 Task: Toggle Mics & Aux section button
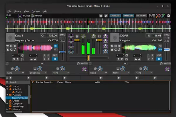[141, 16]
